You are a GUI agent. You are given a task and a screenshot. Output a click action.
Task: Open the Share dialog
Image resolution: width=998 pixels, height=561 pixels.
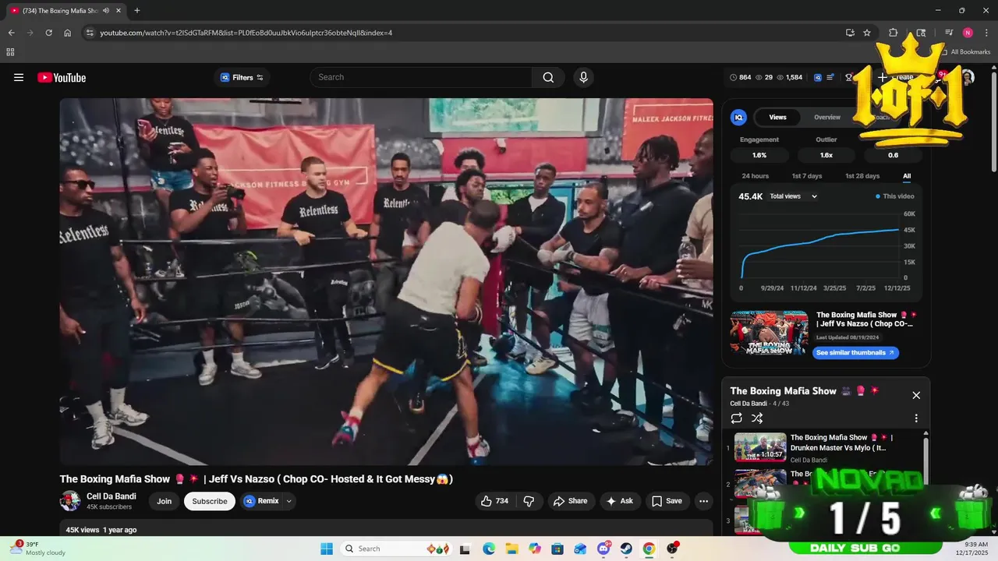click(x=570, y=501)
